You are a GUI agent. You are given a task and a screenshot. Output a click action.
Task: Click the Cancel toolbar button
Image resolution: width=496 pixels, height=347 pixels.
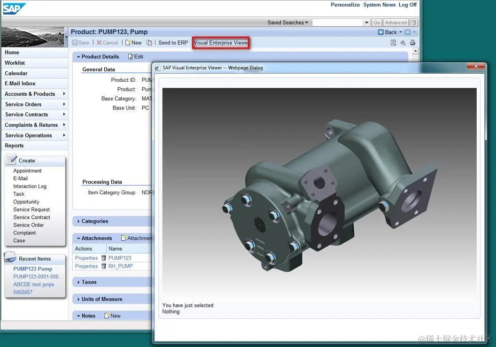click(108, 43)
